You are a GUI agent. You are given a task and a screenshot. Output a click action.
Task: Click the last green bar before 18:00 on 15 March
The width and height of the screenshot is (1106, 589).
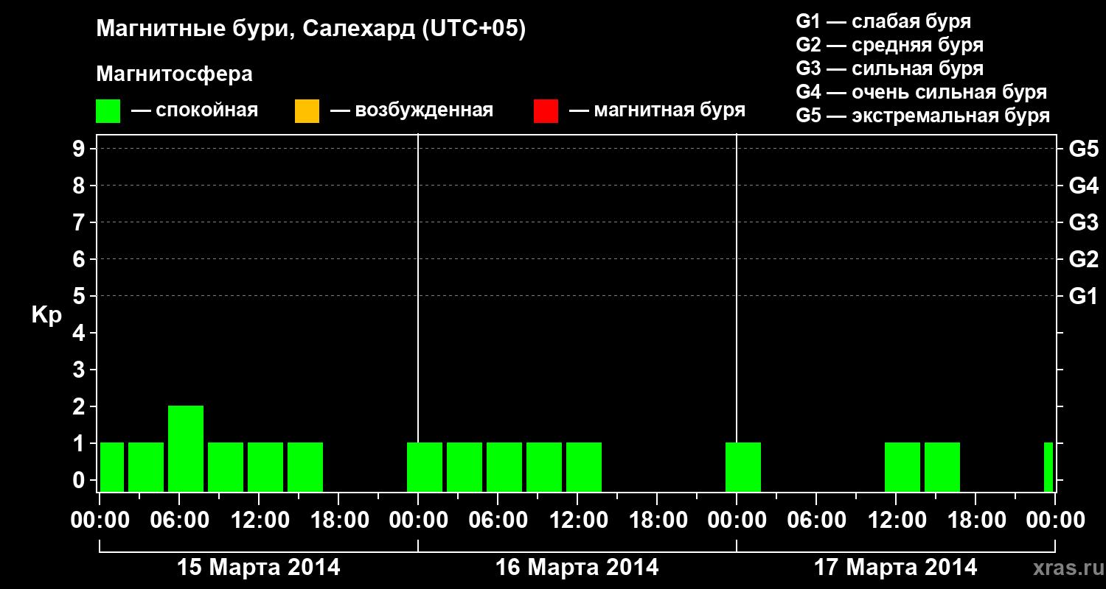(305, 467)
